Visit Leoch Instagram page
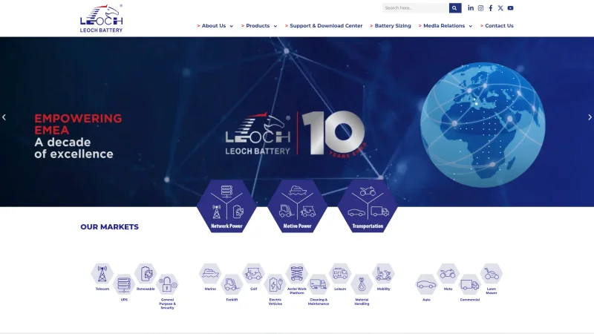Screen dimensions: 594x334 (480, 8)
